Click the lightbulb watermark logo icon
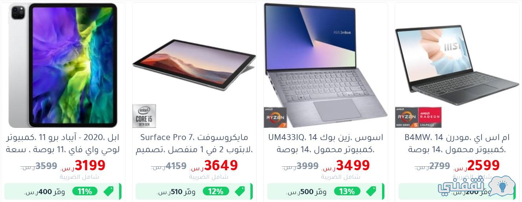522x202 pixels. pyautogui.click(x=502, y=186)
